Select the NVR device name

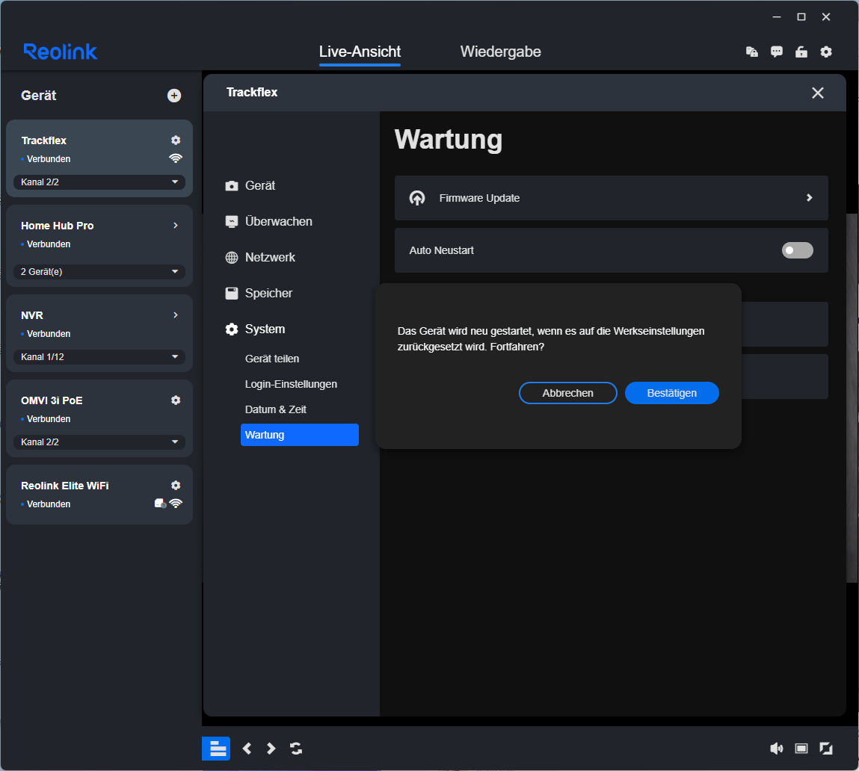coord(32,315)
